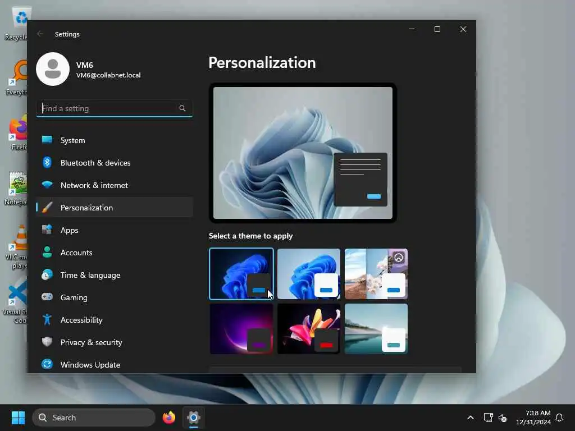The height and width of the screenshot is (431, 575).
Task: Open the Accounts section label
Action: coord(76,253)
